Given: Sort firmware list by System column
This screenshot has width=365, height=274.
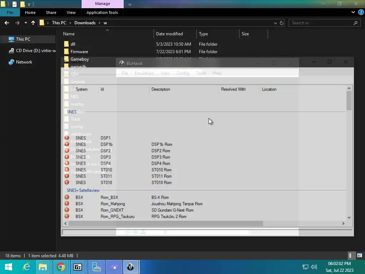Looking at the screenshot, I should [82, 89].
